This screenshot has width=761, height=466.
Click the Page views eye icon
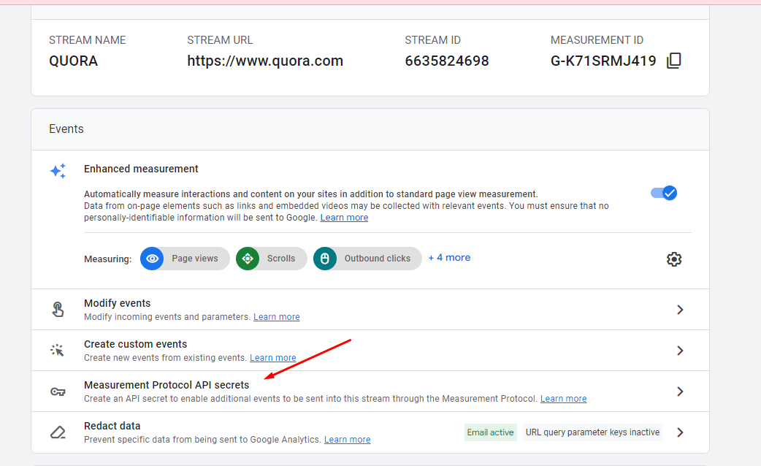tap(152, 259)
